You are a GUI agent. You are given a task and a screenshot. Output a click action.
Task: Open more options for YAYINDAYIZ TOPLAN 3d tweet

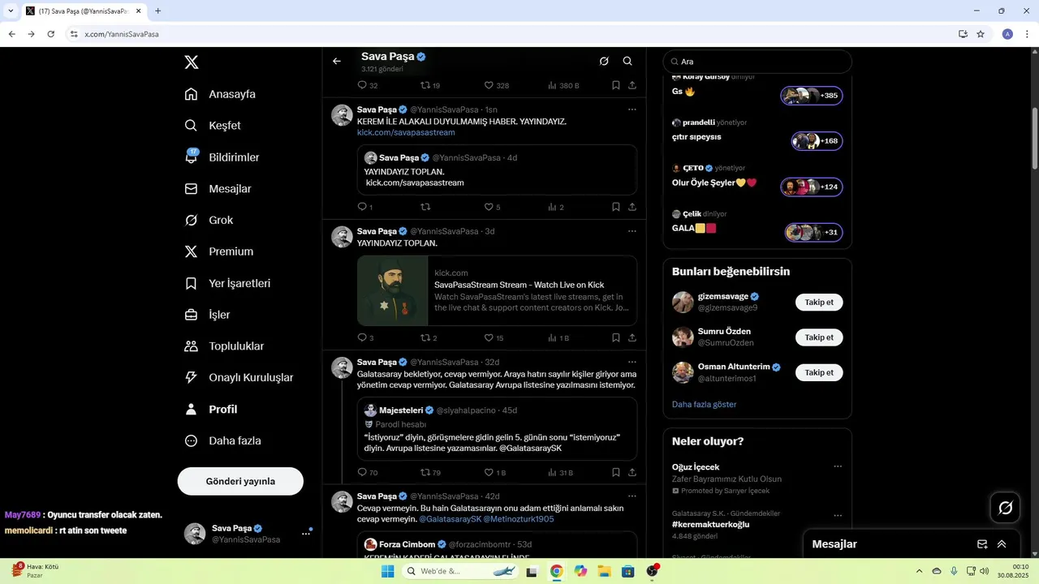pyautogui.click(x=632, y=231)
